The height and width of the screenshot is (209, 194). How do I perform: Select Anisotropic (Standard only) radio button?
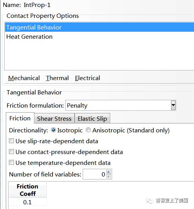88,130
